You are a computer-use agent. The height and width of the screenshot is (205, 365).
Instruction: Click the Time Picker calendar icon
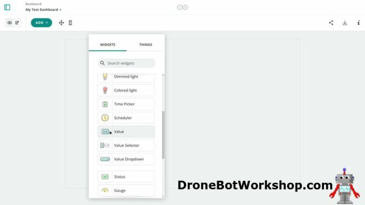(105, 104)
